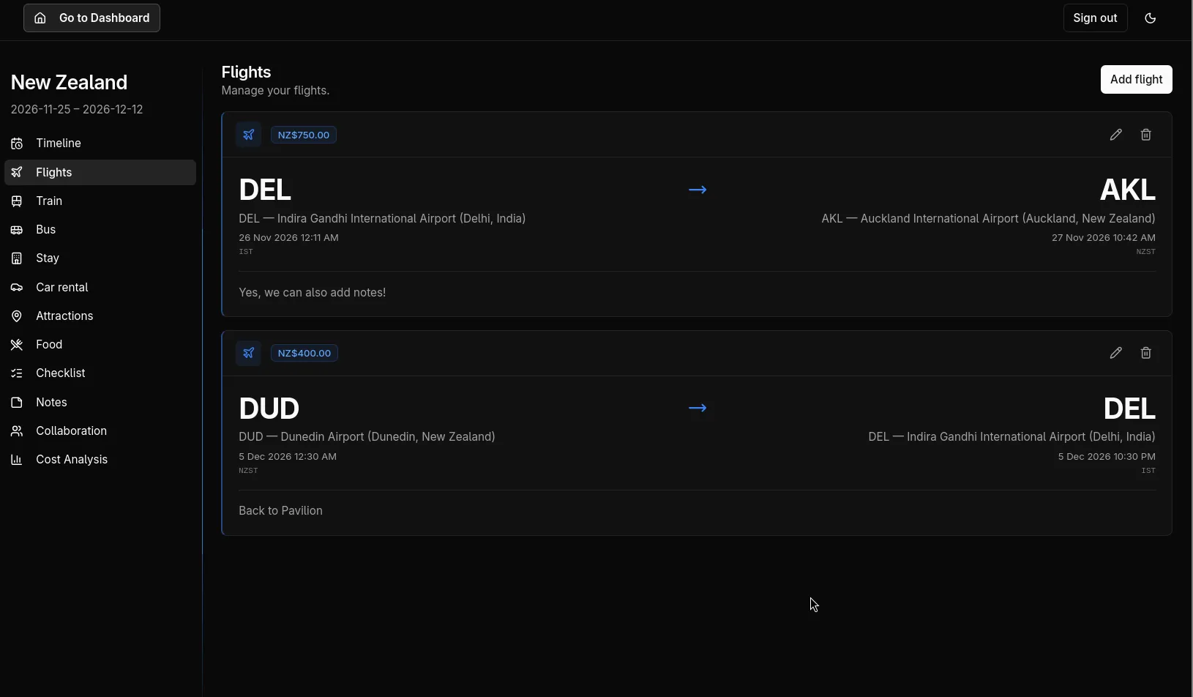View Attractions list
Screen dimensions: 1193x697
point(64,316)
